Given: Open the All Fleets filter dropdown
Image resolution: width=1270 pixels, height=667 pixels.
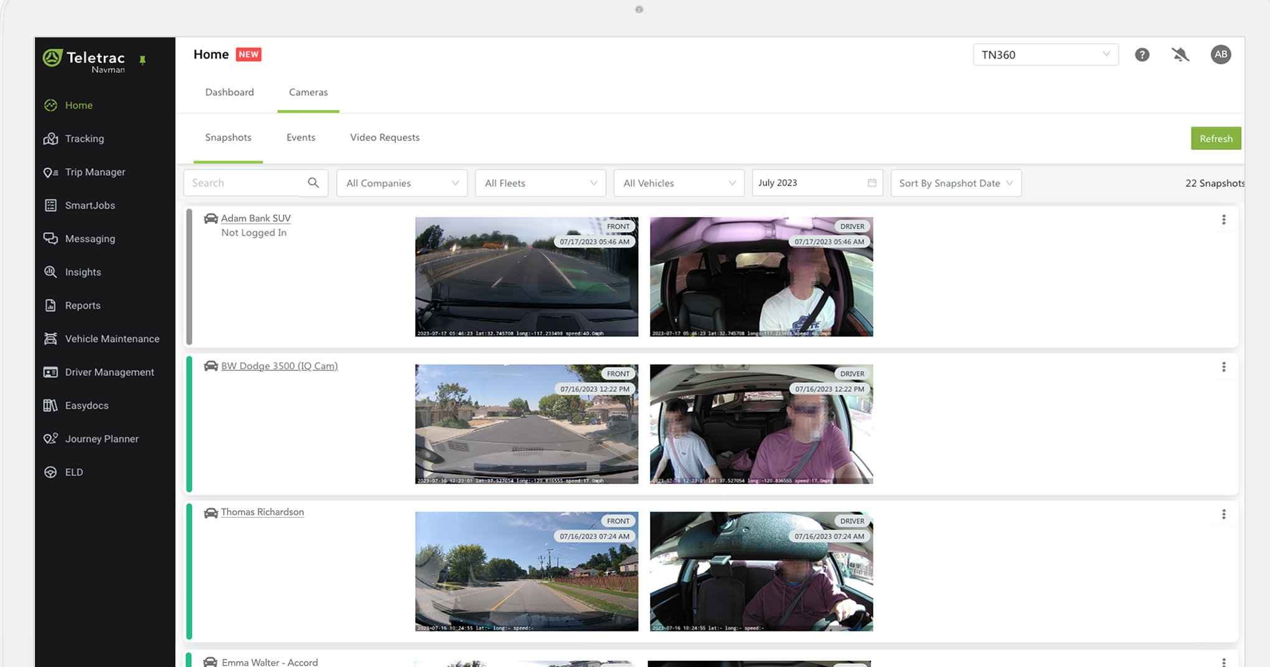Looking at the screenshot, I should 540,183.
